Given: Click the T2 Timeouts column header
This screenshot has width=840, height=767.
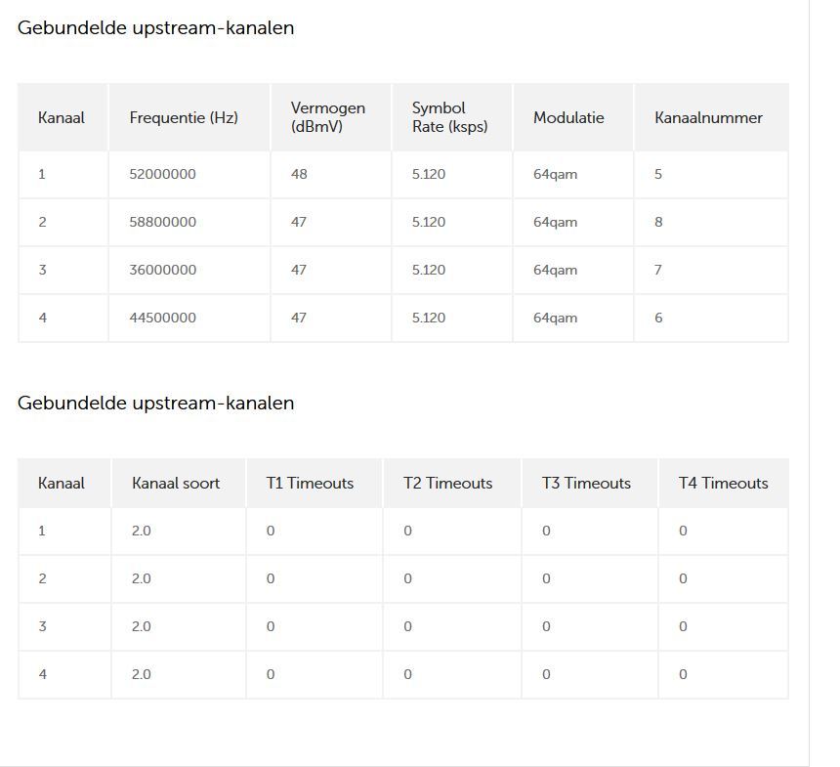Looking at the screenshot, I should [x=448, y=483].
